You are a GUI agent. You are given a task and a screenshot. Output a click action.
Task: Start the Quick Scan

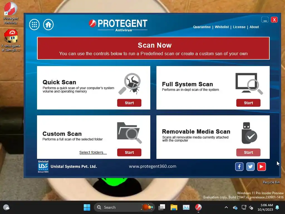(x=129, y=103)
